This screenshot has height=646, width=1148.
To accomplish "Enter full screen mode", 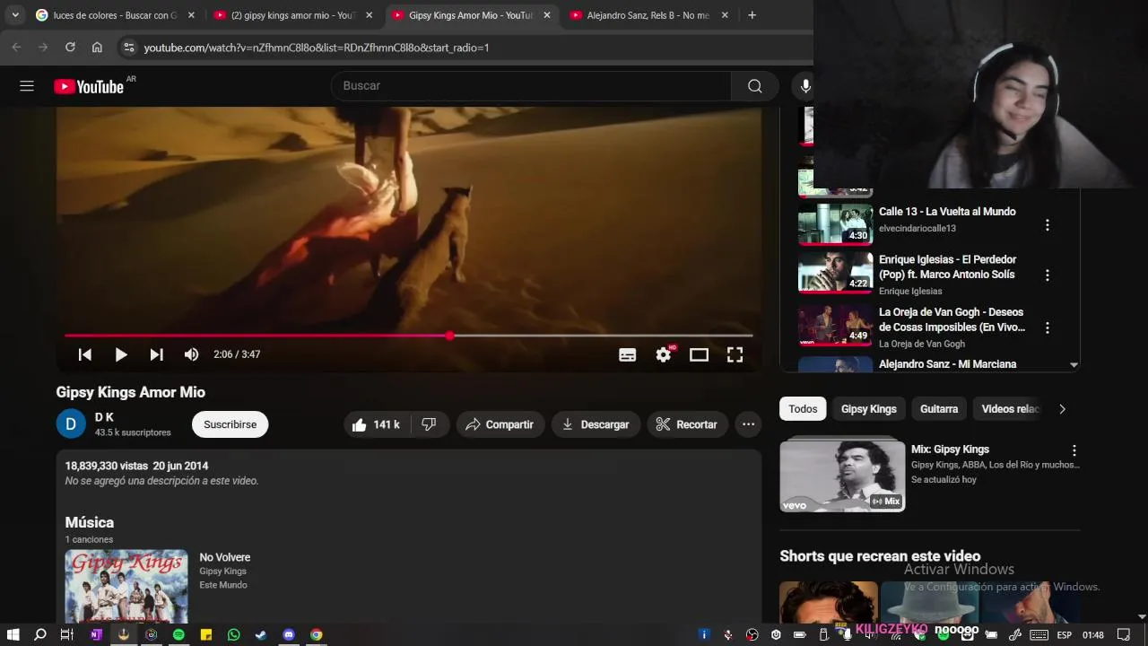I will pyautogui.click(x=735, y=354).
